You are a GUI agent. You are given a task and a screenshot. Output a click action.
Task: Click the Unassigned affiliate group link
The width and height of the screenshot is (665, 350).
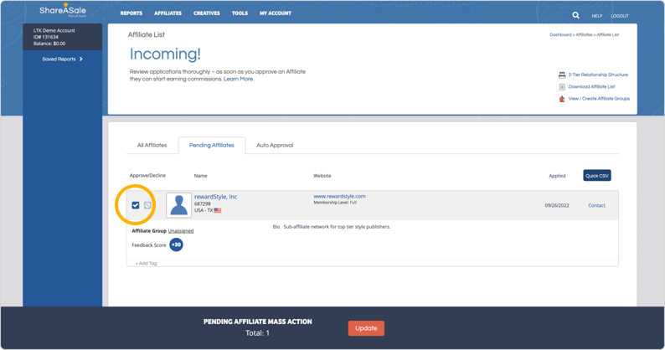[181, 231]
